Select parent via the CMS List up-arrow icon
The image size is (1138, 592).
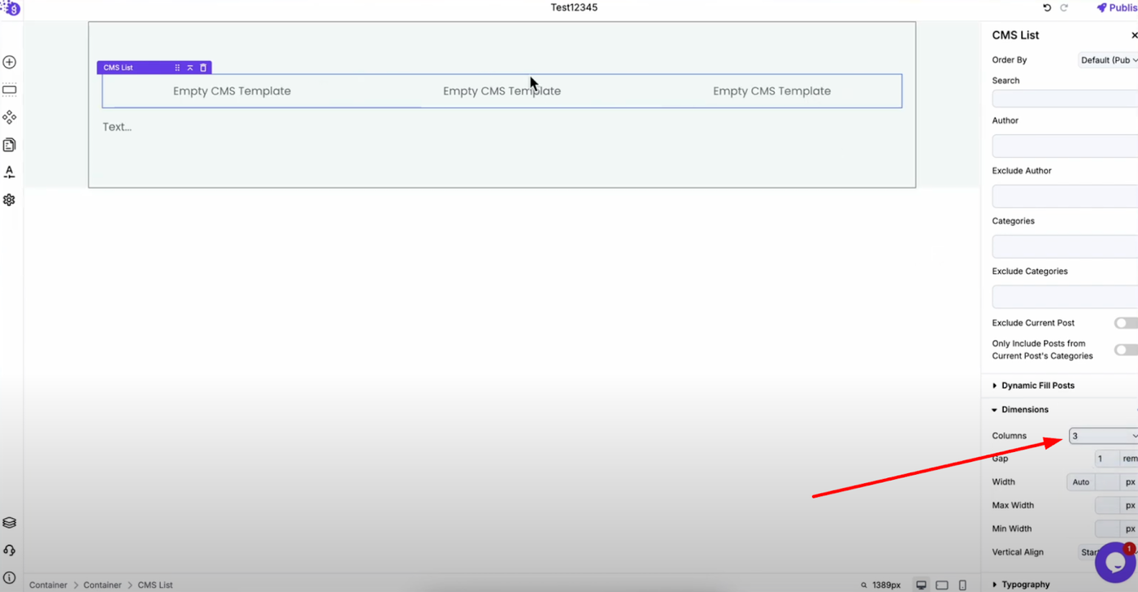pyautogui.click(x=190, y=67)
